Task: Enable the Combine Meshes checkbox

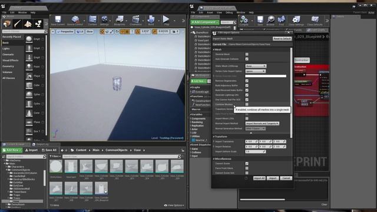Action: (247, 104)
